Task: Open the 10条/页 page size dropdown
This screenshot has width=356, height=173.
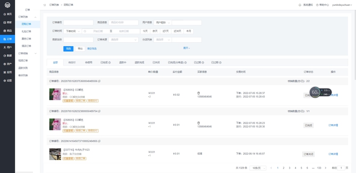Action: pyautogui.click(x=258, y=168)
